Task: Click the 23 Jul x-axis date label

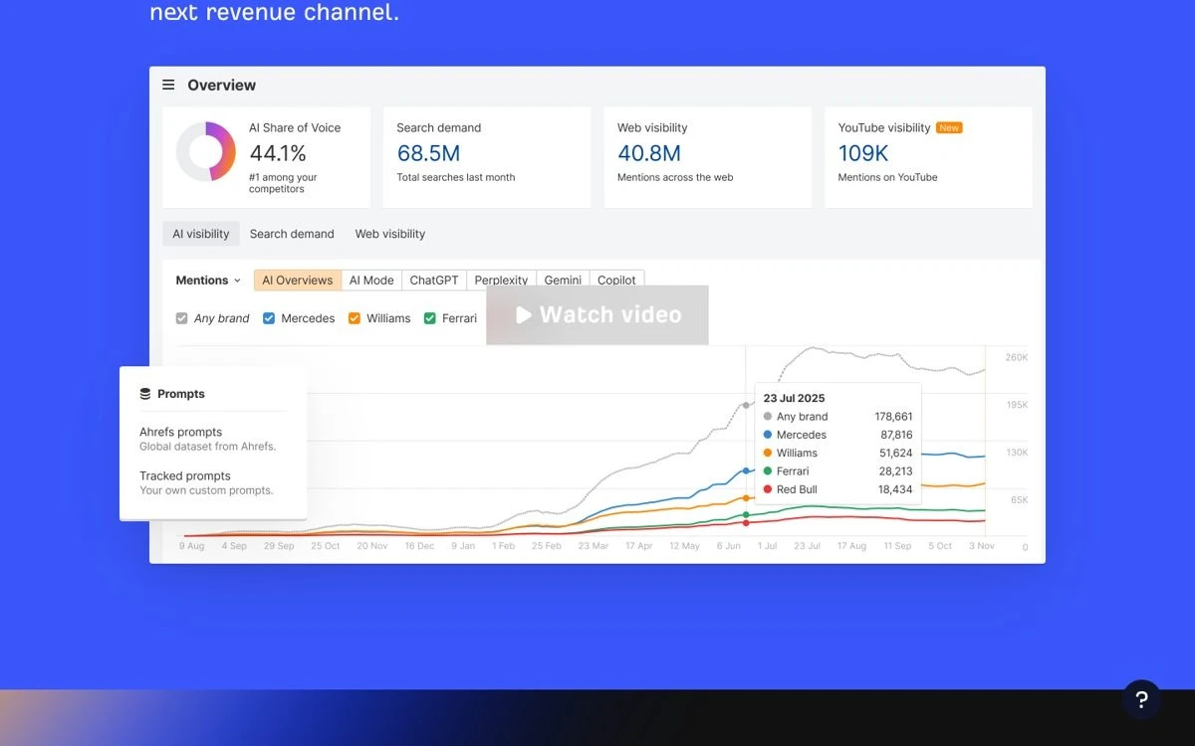Action: [x=807, y=546]
